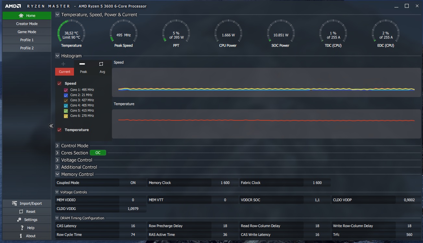Click the Import/Export icon

pyautogui.click(x=15, y=203)
